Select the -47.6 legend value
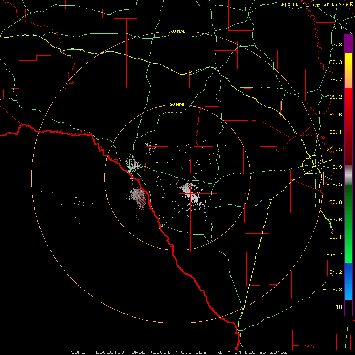The image size is (355, 355). 334,220
